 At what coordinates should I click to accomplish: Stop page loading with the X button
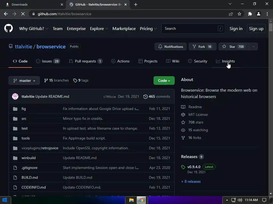[23, 14]
